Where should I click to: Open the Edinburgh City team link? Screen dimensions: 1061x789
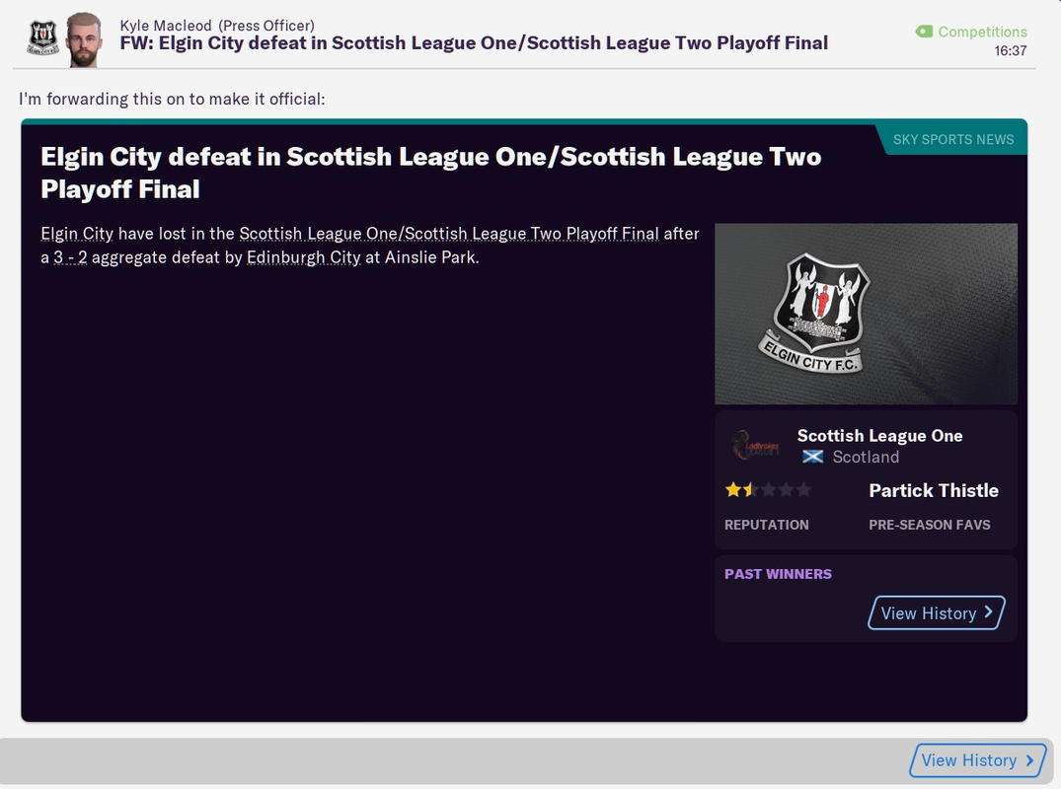(x=303, y=257)
